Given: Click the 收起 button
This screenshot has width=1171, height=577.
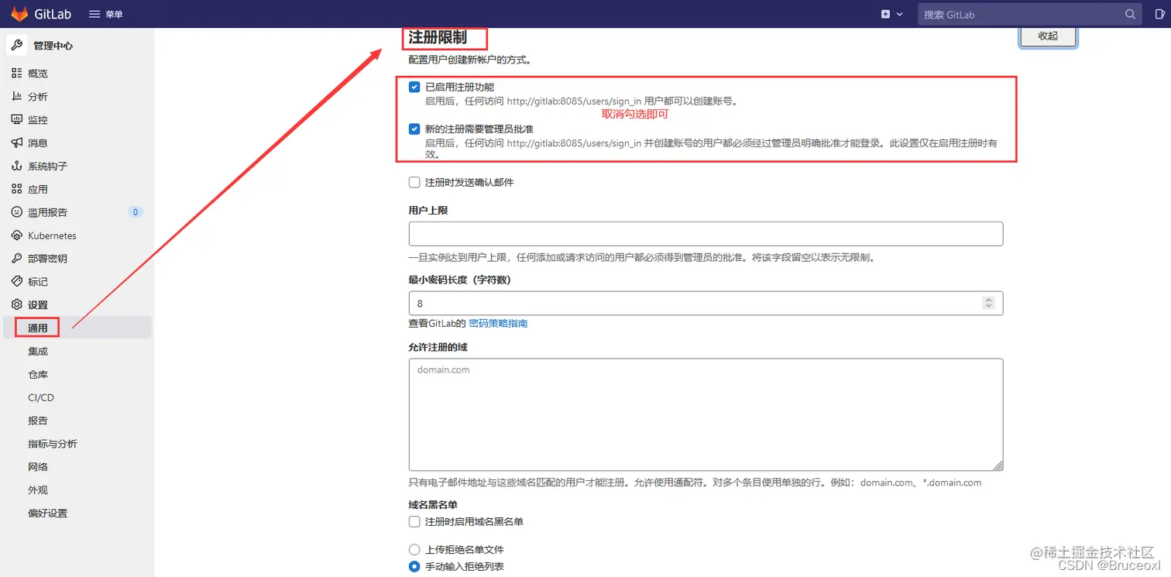Looking at the screenshot, I should (x=1047, y=35).
